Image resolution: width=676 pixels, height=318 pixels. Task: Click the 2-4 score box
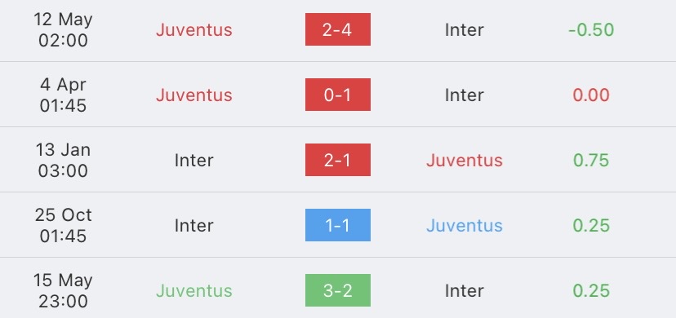point(337,29)
